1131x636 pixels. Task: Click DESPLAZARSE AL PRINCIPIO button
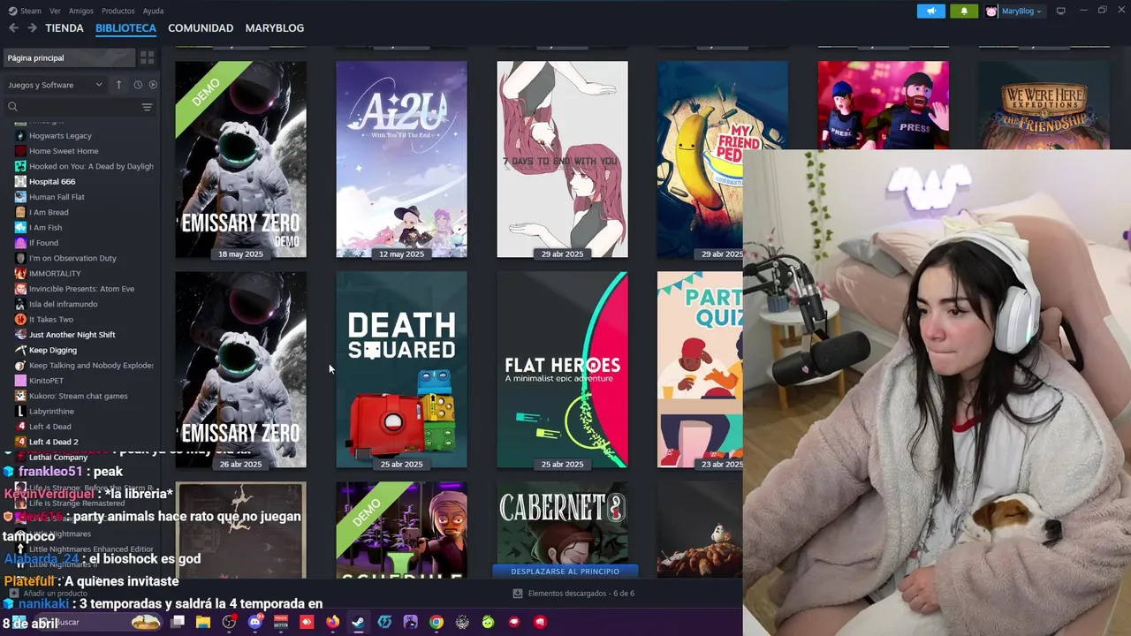point(565,572)
